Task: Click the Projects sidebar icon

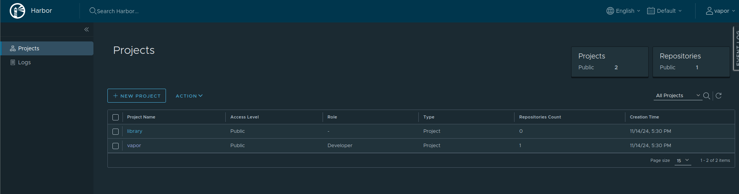Action: click(13, 48)
